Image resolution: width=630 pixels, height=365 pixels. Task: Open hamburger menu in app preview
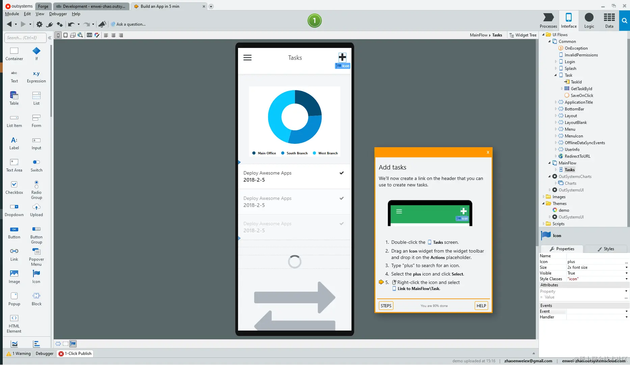(x=247, y=57)
